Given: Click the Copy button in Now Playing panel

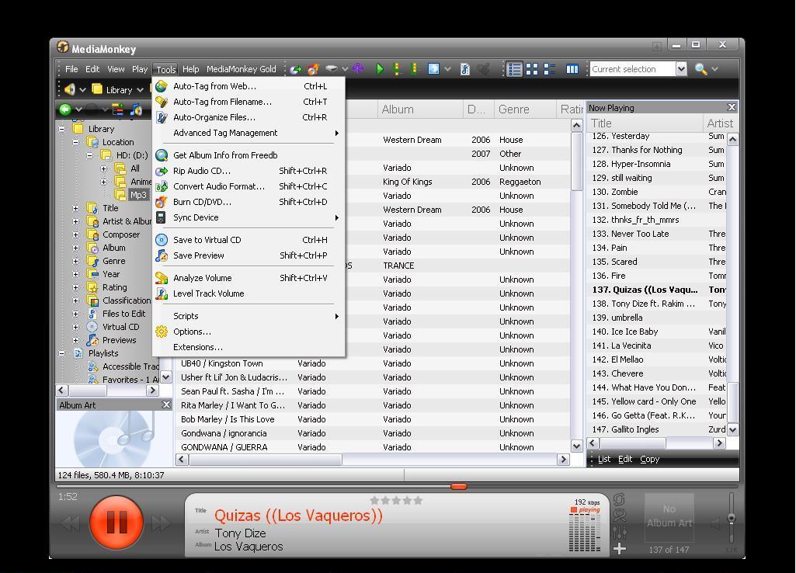Looking at the screenshot, I should pos(649,459).
